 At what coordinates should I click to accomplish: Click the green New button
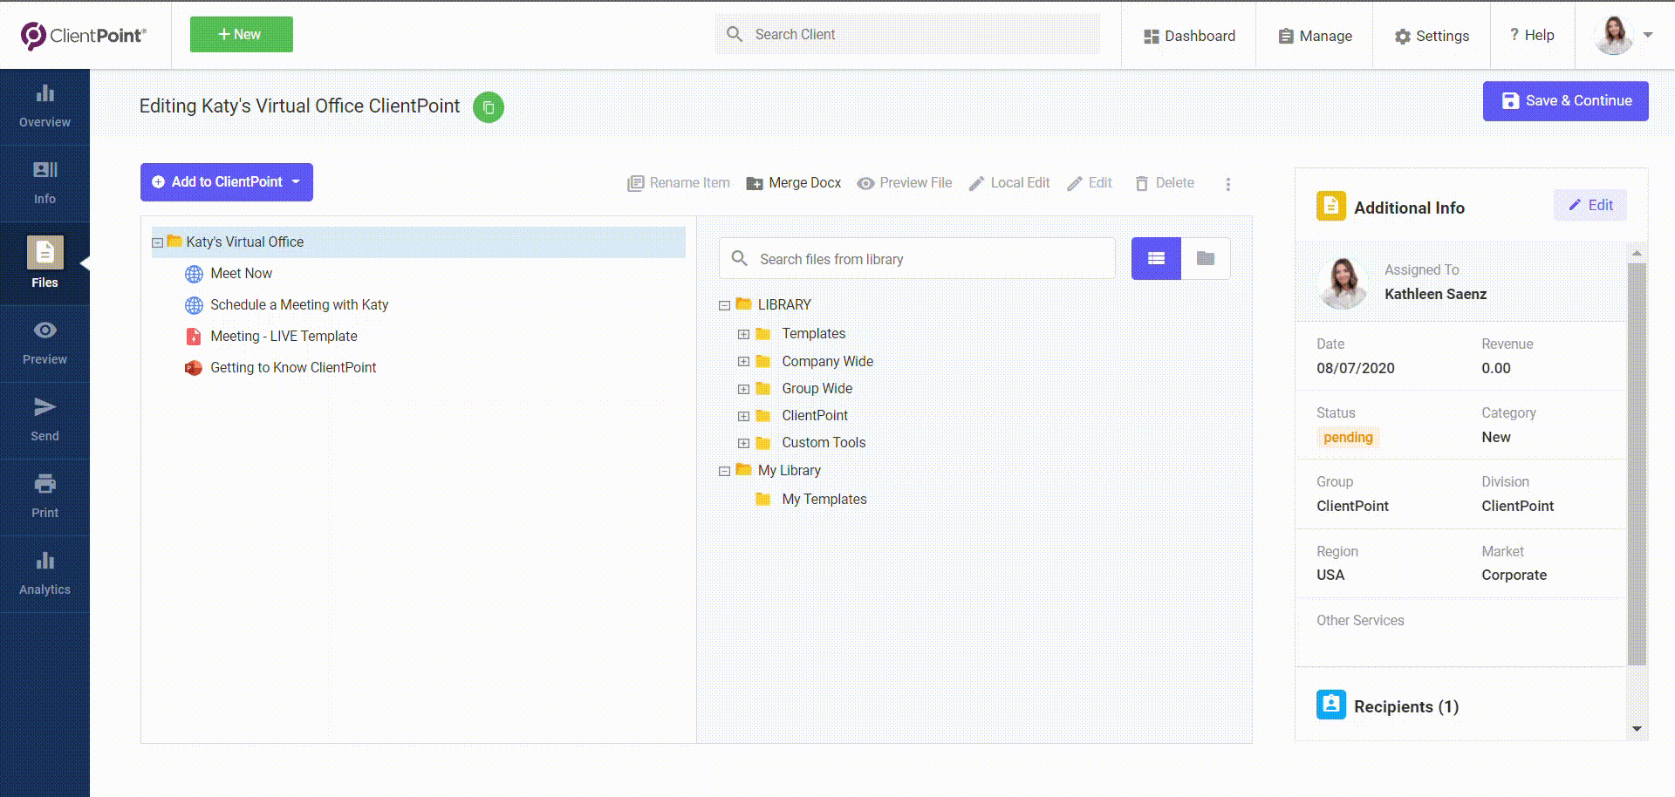242,34
